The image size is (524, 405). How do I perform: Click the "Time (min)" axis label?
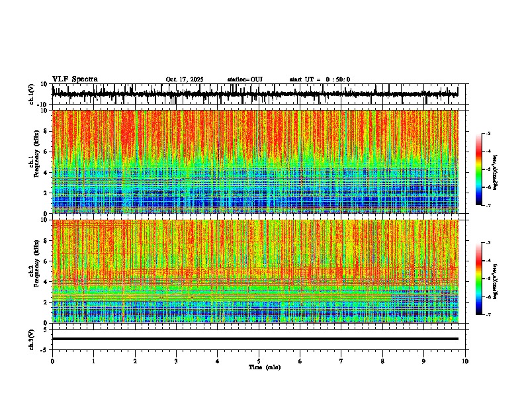point(265,367)
